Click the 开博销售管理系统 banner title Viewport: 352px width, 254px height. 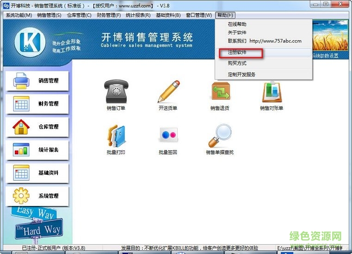(147, 37)
